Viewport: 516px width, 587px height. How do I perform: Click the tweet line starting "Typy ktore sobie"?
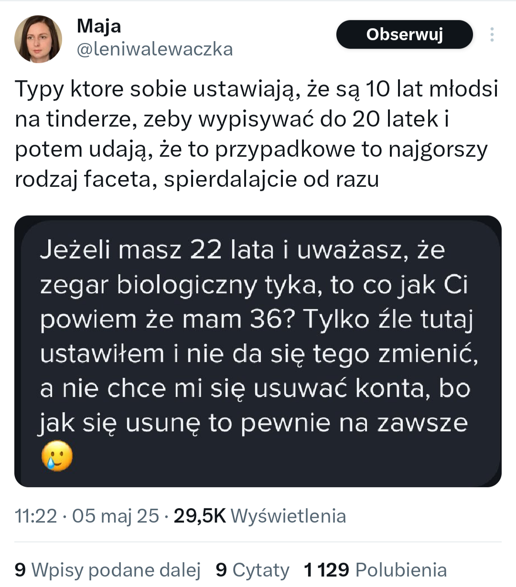257,89
